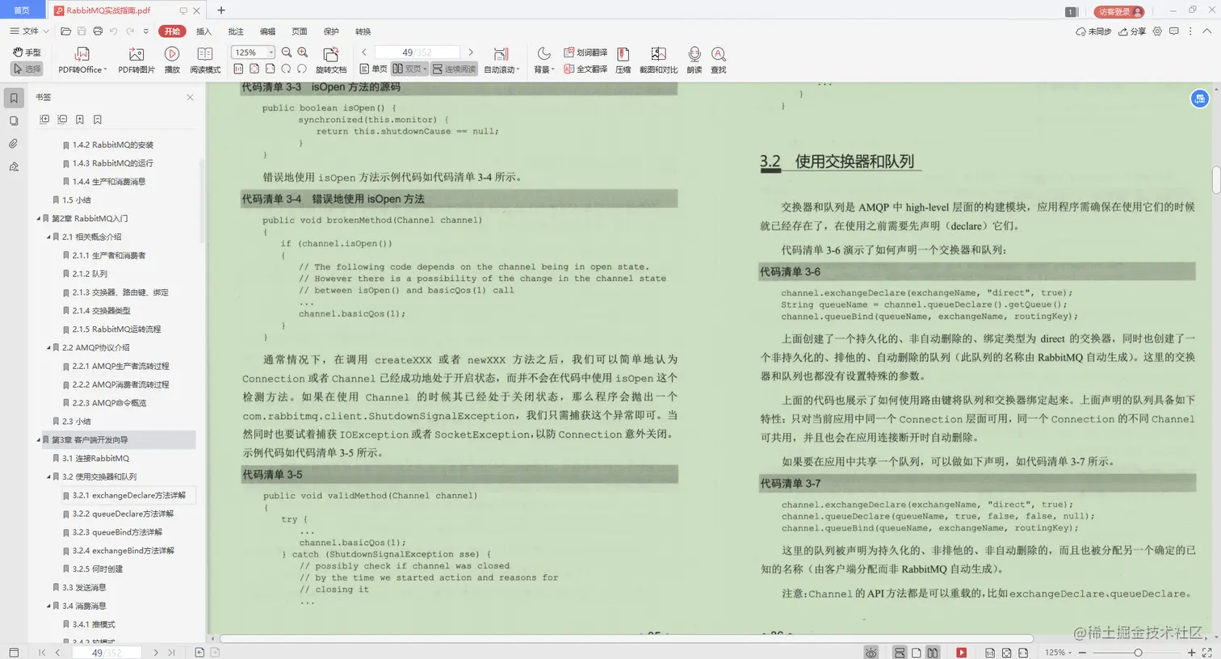Image resolution: width=1221 pixels, height=659 pixels.
Task: Click the 访客登录 login button
Action: coord(1118,12)
